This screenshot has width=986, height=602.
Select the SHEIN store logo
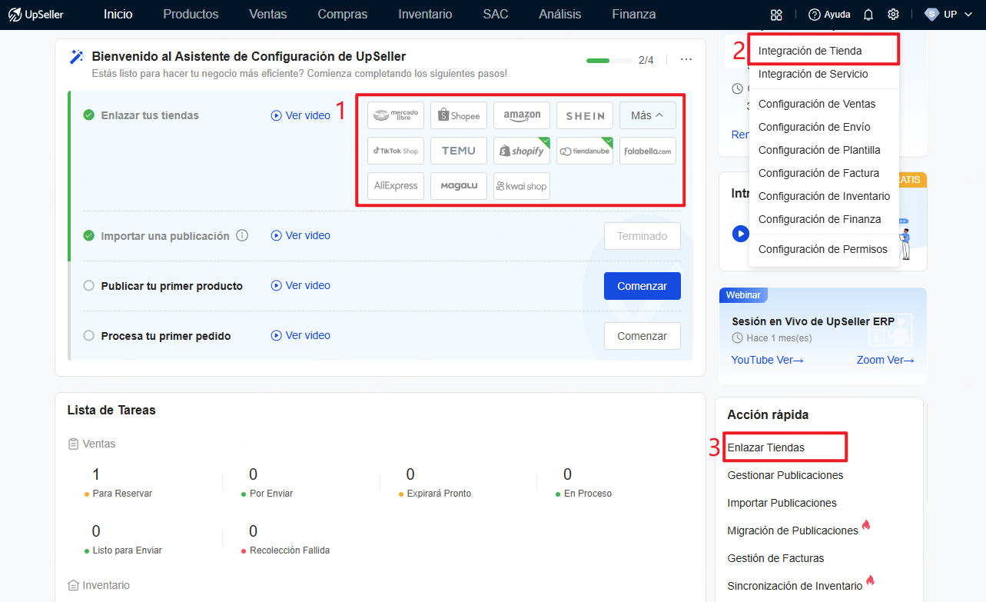click(x=585, y=115)
